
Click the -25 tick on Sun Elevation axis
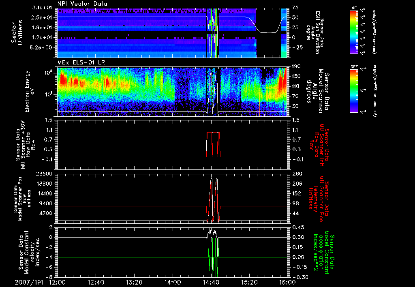click(x=297, y=47)
